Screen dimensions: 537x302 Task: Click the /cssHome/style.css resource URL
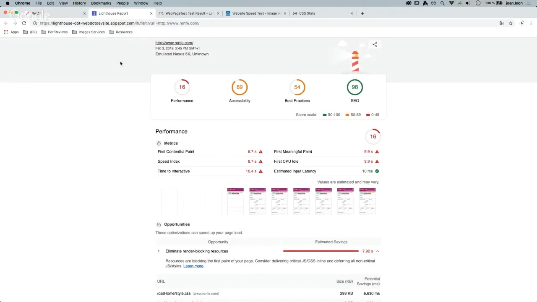174,294
